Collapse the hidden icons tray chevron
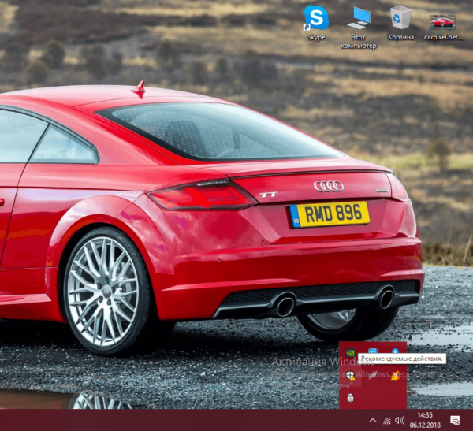The height and width of the screenshot is (431, 473). click(373, 420)
